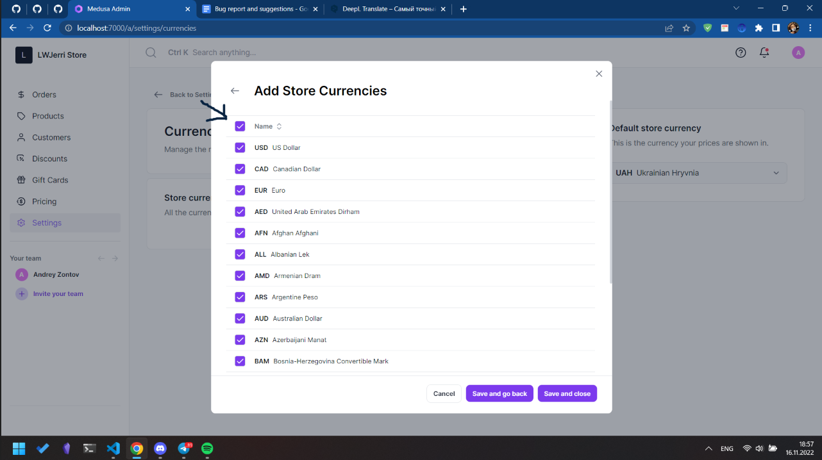Open Settings from the sidebar menu
Image resolution: width=822 pixels, height=460 pixels.
[47, 222]
